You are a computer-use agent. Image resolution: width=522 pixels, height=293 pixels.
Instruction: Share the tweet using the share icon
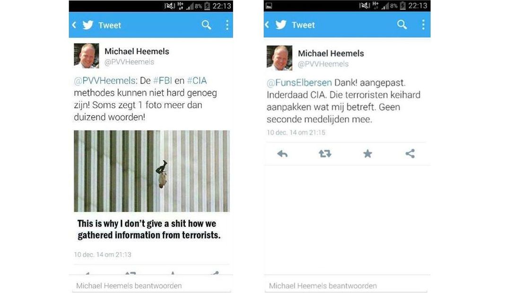point(410,153)
